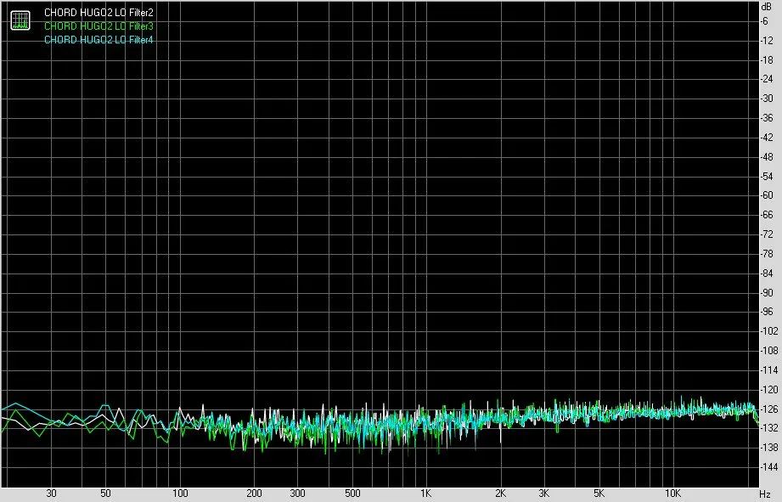Image resolution: width=782 pixels, height=502 pixels.
Task: Select the CHORD HUGO2 LO Filter3 legend entry
Action: point(98,26)
